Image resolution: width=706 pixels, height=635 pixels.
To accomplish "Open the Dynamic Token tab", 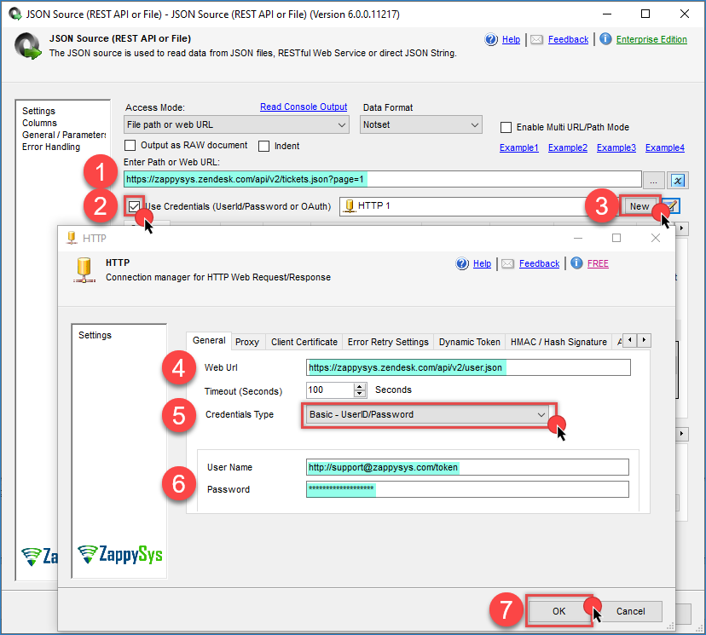I will coord(469,342).
